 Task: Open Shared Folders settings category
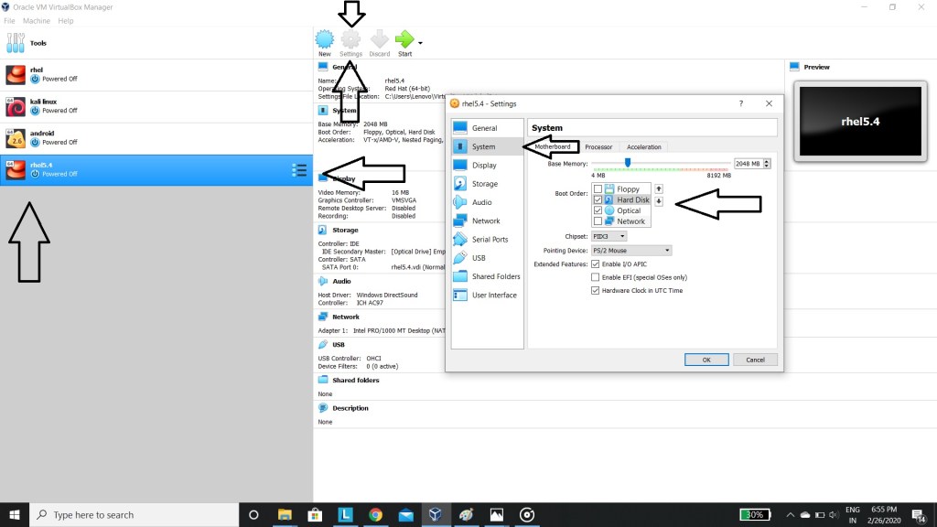495,276
